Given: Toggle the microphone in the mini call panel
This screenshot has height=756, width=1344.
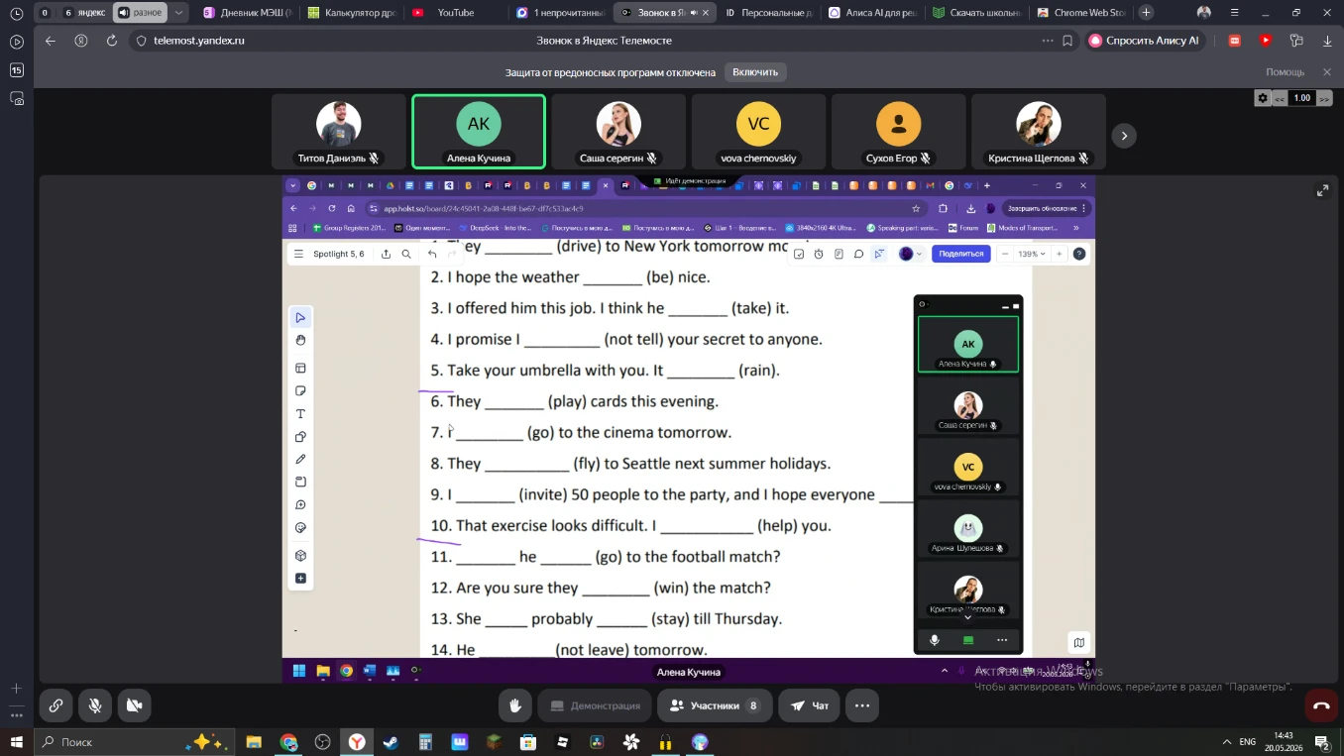Looking at the screenshot, I should coord(934,640).
